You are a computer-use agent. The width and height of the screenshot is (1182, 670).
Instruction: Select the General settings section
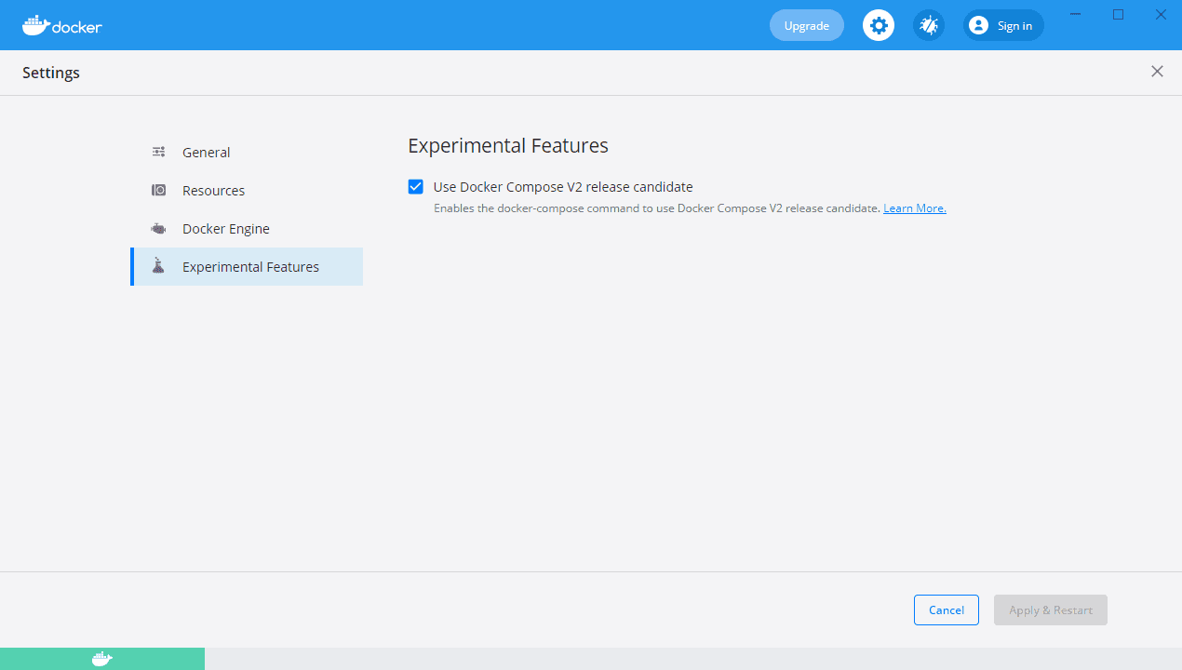206,152
